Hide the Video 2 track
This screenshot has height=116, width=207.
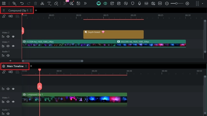click(13, 36)
